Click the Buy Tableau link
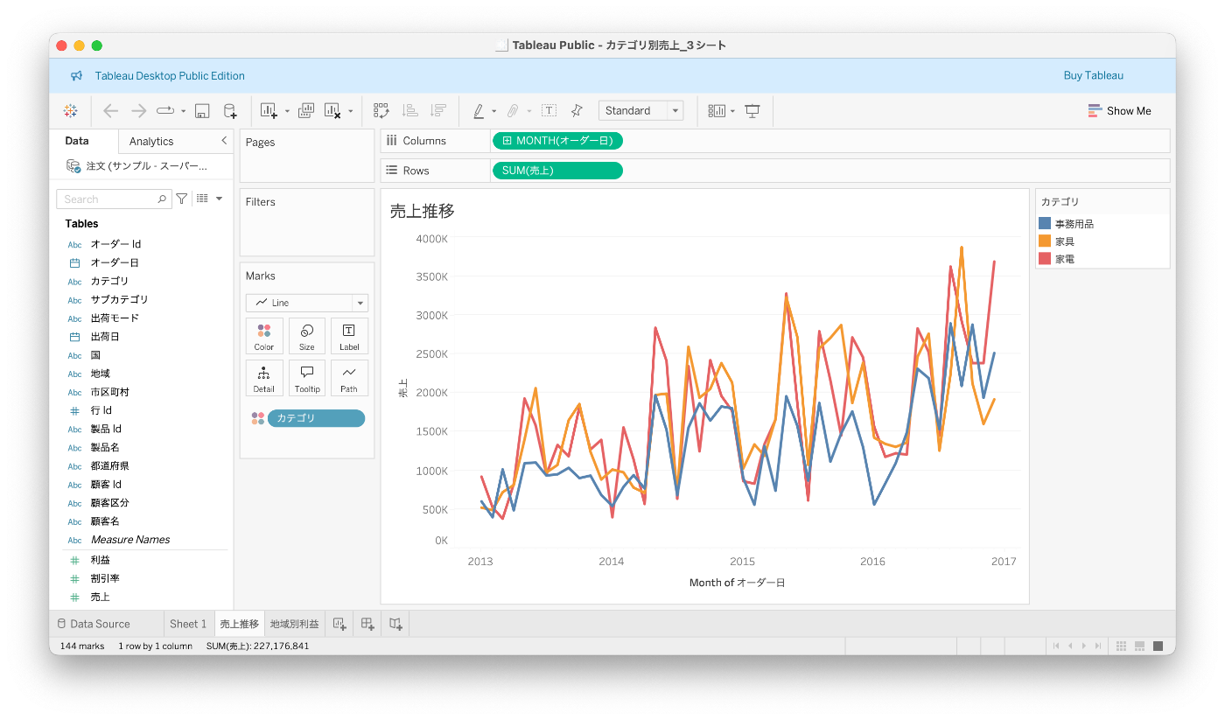The image size is (1225, 720). (1093, 76)
